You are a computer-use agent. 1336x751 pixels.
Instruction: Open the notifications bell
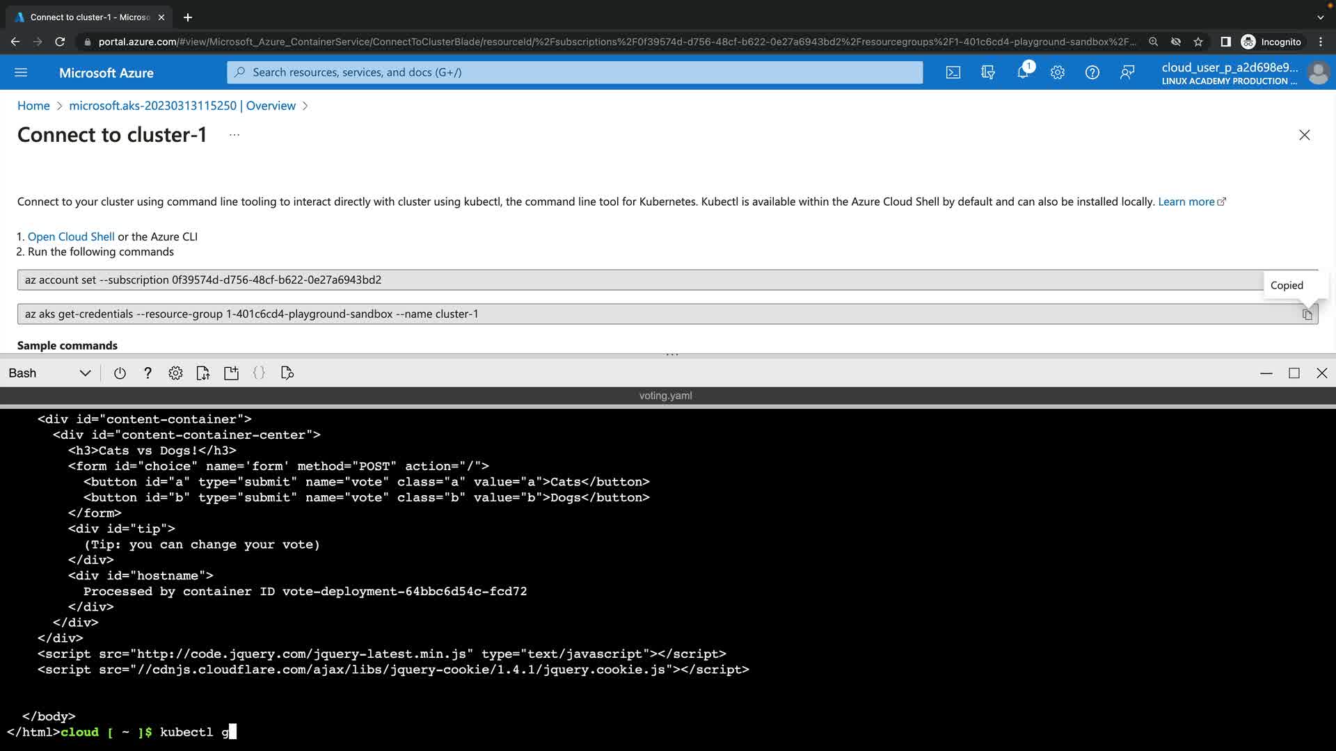pos(1023,72)
